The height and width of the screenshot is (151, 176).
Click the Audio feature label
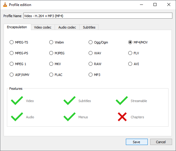point(30,117)
